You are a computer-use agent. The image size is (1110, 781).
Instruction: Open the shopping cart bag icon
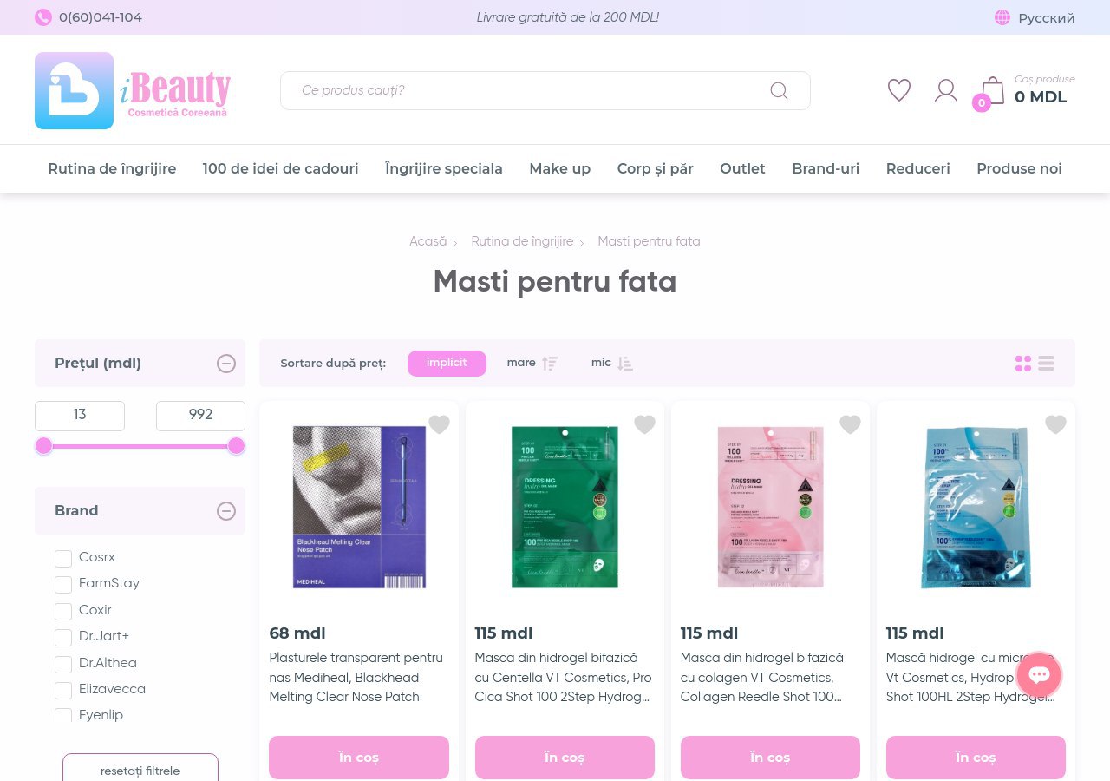(992, 90)
